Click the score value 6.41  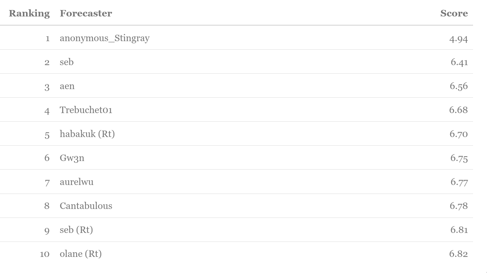(x=459, y=62)
